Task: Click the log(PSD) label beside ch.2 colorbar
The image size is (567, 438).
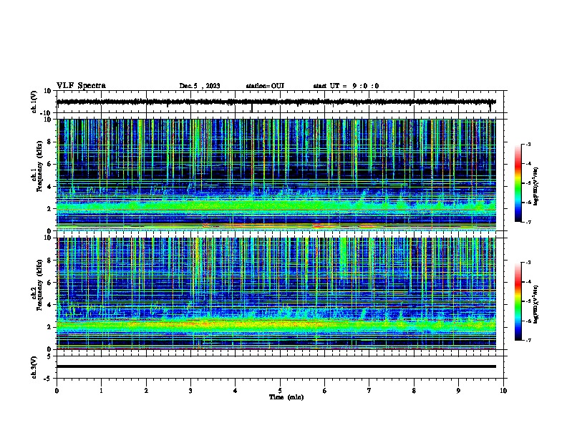Action: coord(536,304)
